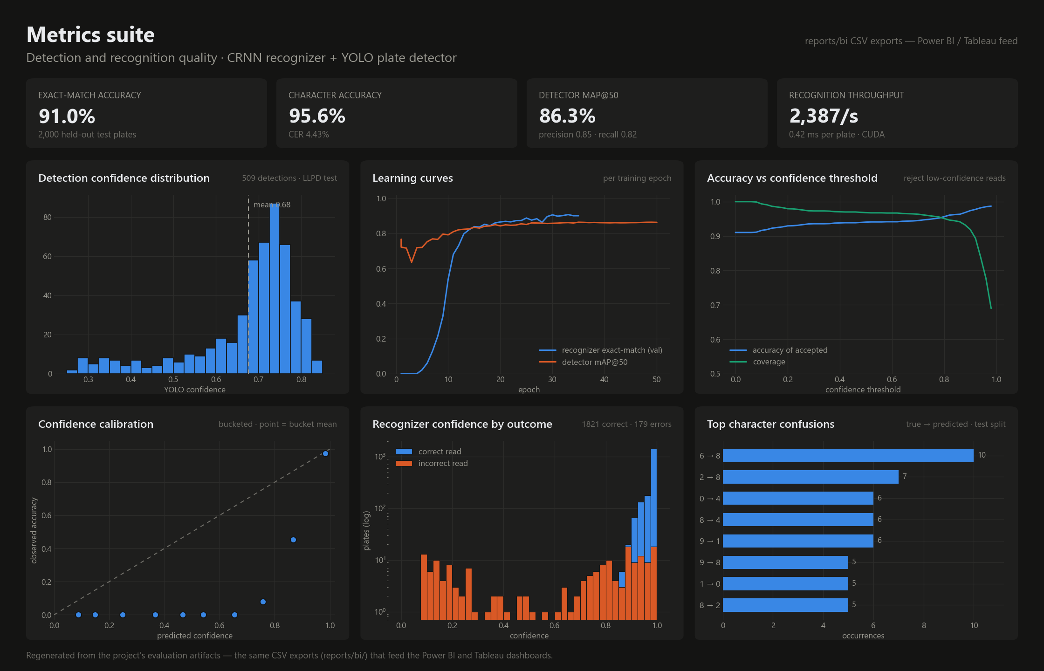
Task: Toggle the recognizer exact-match (val) legend entry
Action: (x=601, y=350)
